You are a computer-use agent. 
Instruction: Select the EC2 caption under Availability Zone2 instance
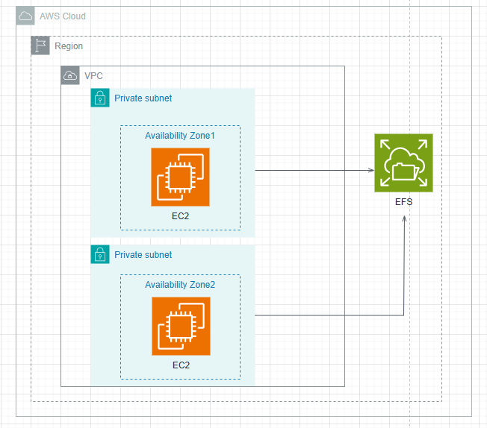coord(180,365)
